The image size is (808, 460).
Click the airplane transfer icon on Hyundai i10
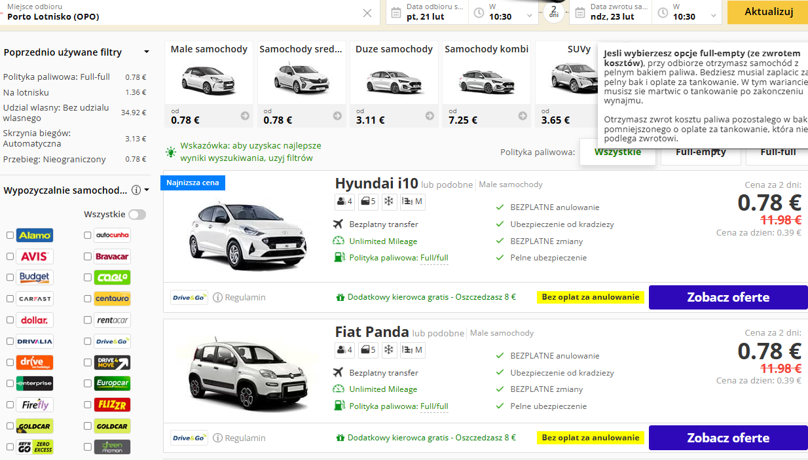(x=339, y=224)
